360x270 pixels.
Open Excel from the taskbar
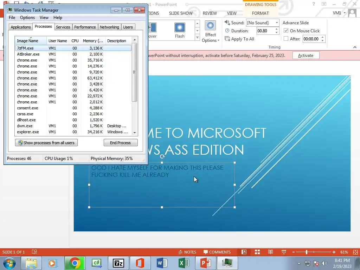pyautogui.click(x=184, y=263)
